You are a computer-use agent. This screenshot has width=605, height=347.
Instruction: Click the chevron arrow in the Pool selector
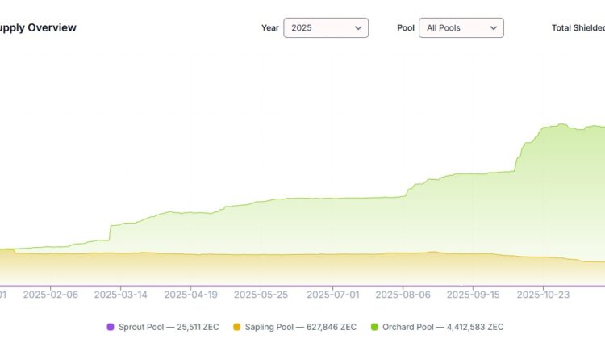494,27
